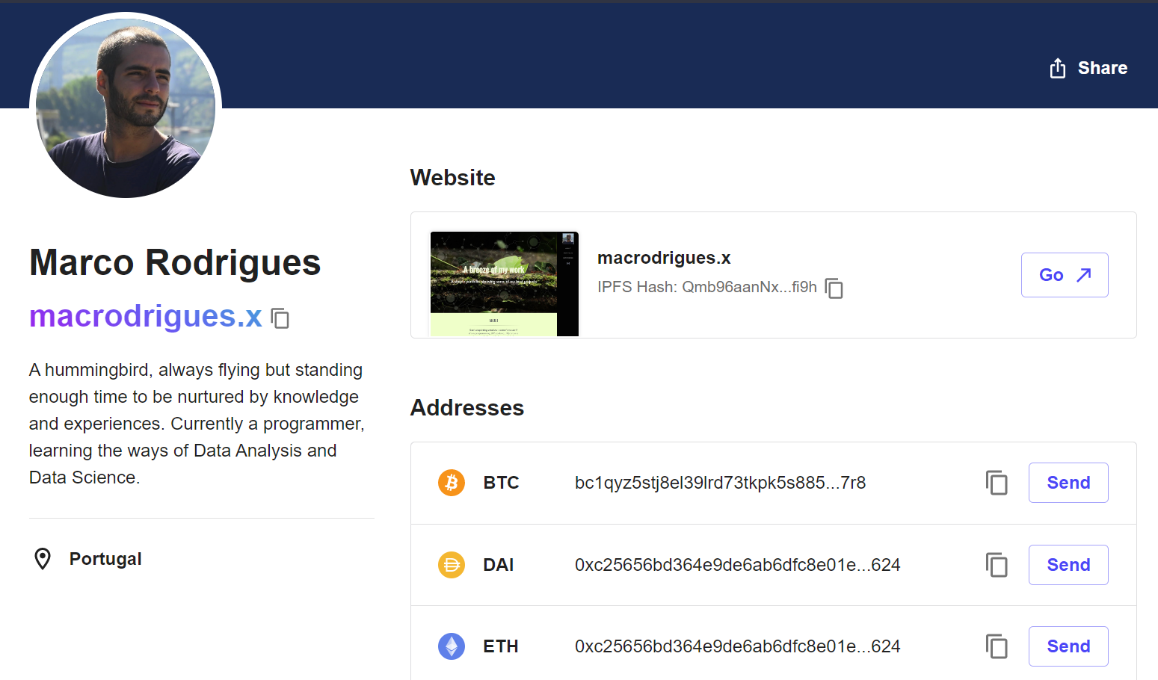The height and width of the screenshot is (680, 1158).
Task: Click the location pin beside Portugal
Action: click(x=43, y=557)
